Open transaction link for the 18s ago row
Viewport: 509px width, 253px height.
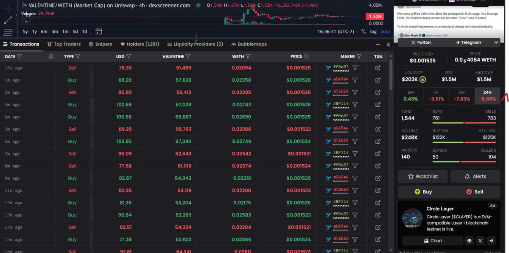[378, 68]
